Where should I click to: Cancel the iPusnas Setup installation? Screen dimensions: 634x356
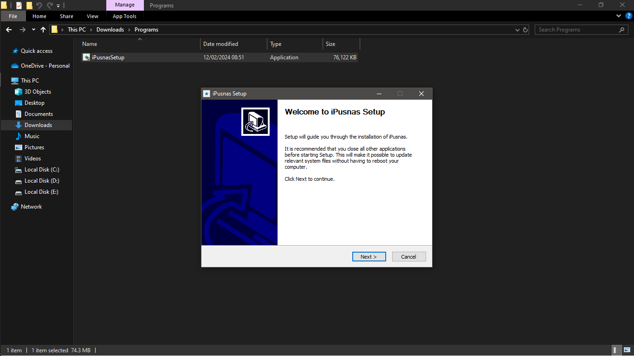coord(409,257)
